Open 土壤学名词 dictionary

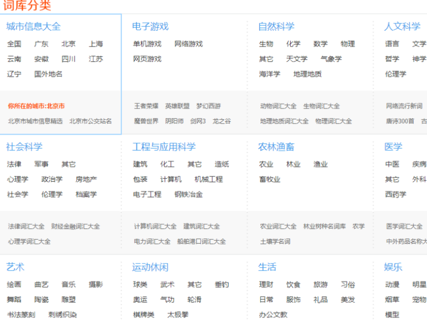[x=275, y=241]
